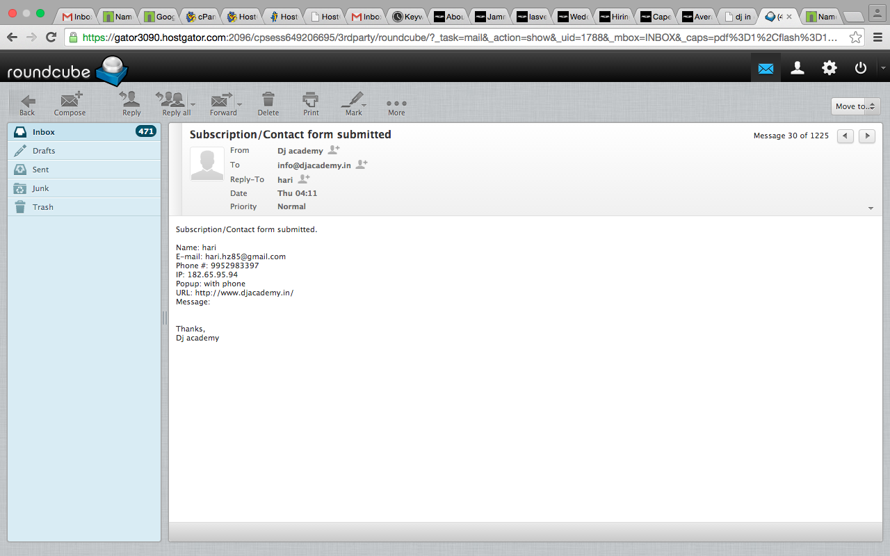This screenshot has width=890, height=556.
Task: Open the Inbox folder
Action: [84, 132]
